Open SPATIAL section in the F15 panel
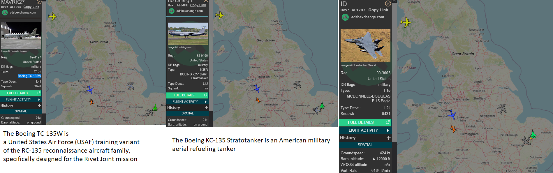This screenshot has width=553, height=173. 365,145
